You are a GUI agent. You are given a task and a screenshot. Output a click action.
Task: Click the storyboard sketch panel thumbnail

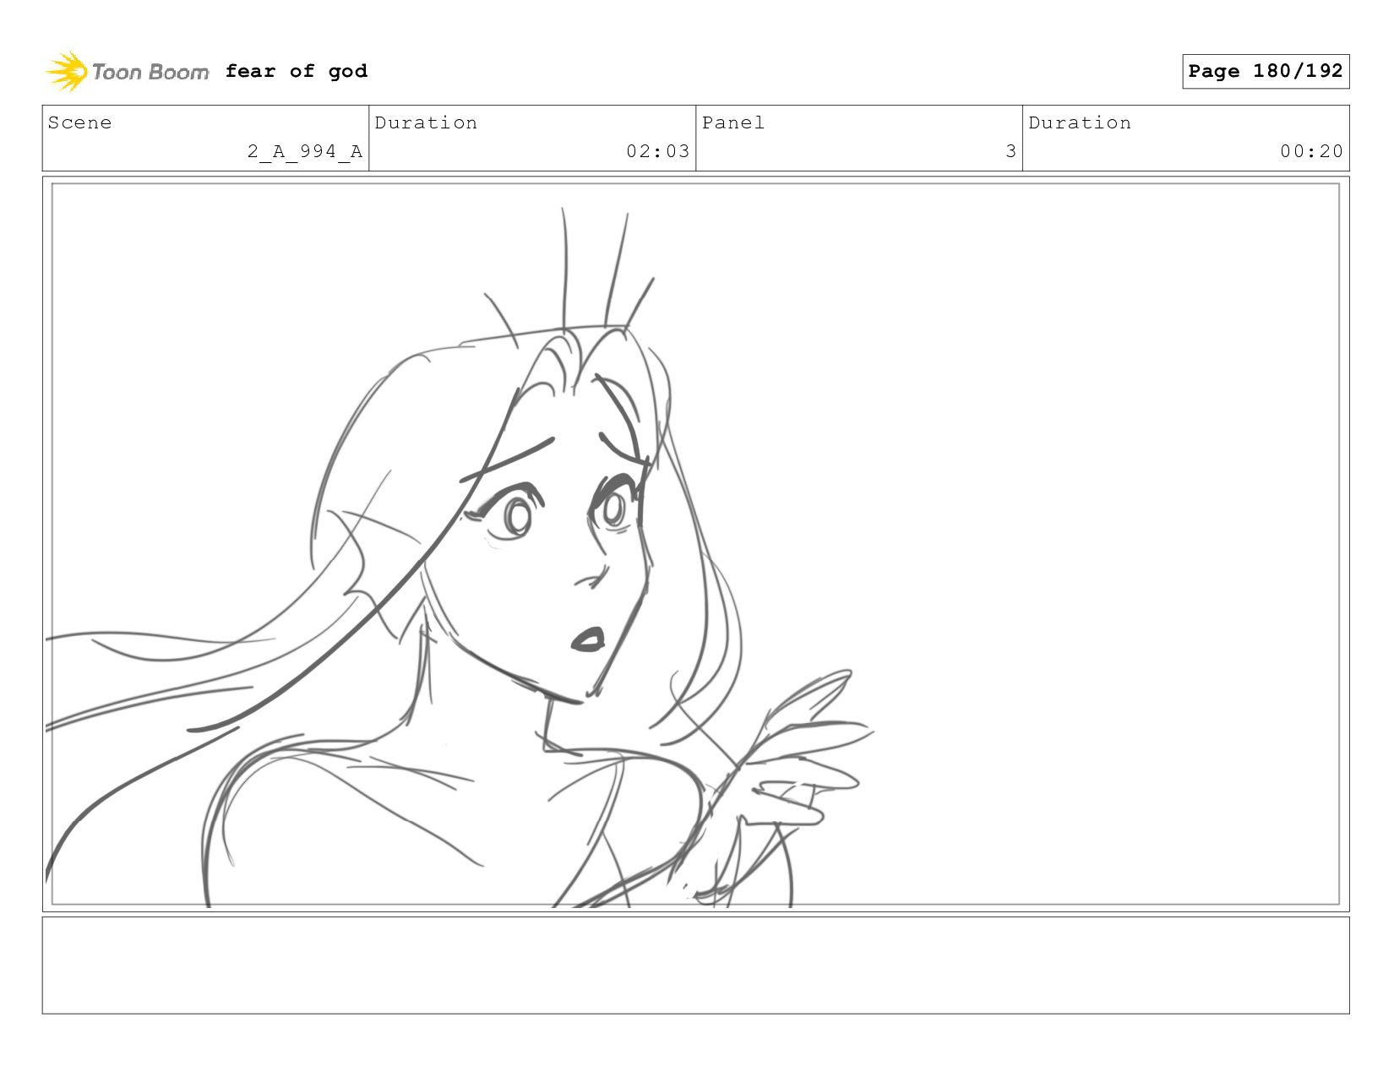[x=695, y=544]
